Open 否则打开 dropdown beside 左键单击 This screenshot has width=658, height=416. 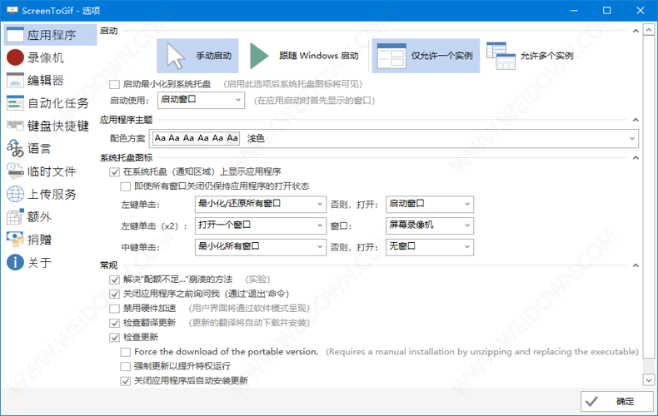430,204
